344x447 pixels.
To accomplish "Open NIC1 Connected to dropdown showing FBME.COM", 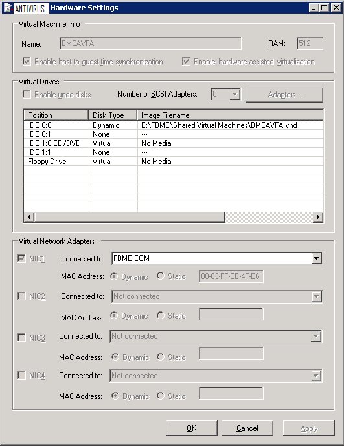I will pos(316,259).
